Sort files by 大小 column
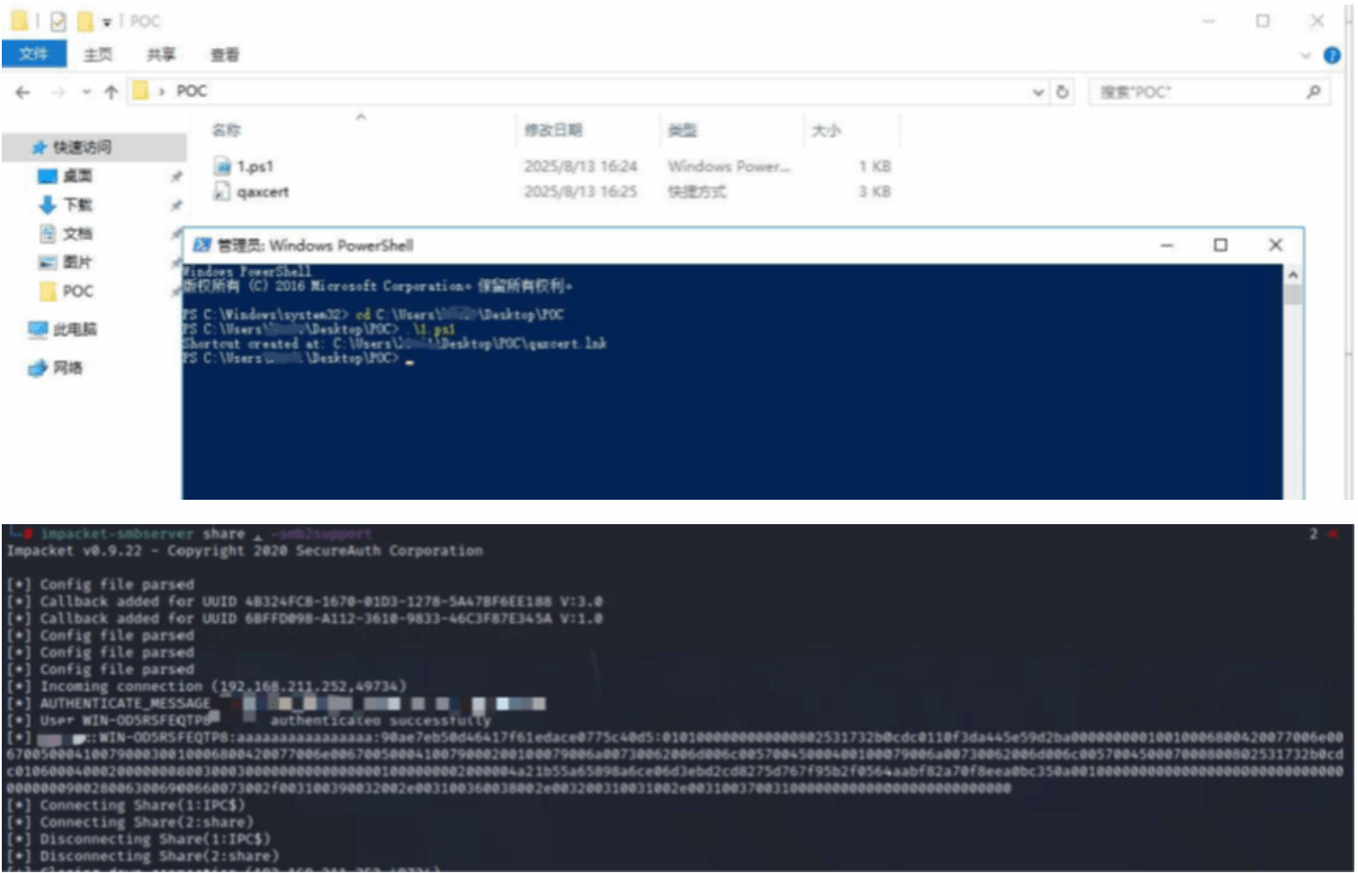Viewport: 1358px width, 873px height. click(825, 130)
